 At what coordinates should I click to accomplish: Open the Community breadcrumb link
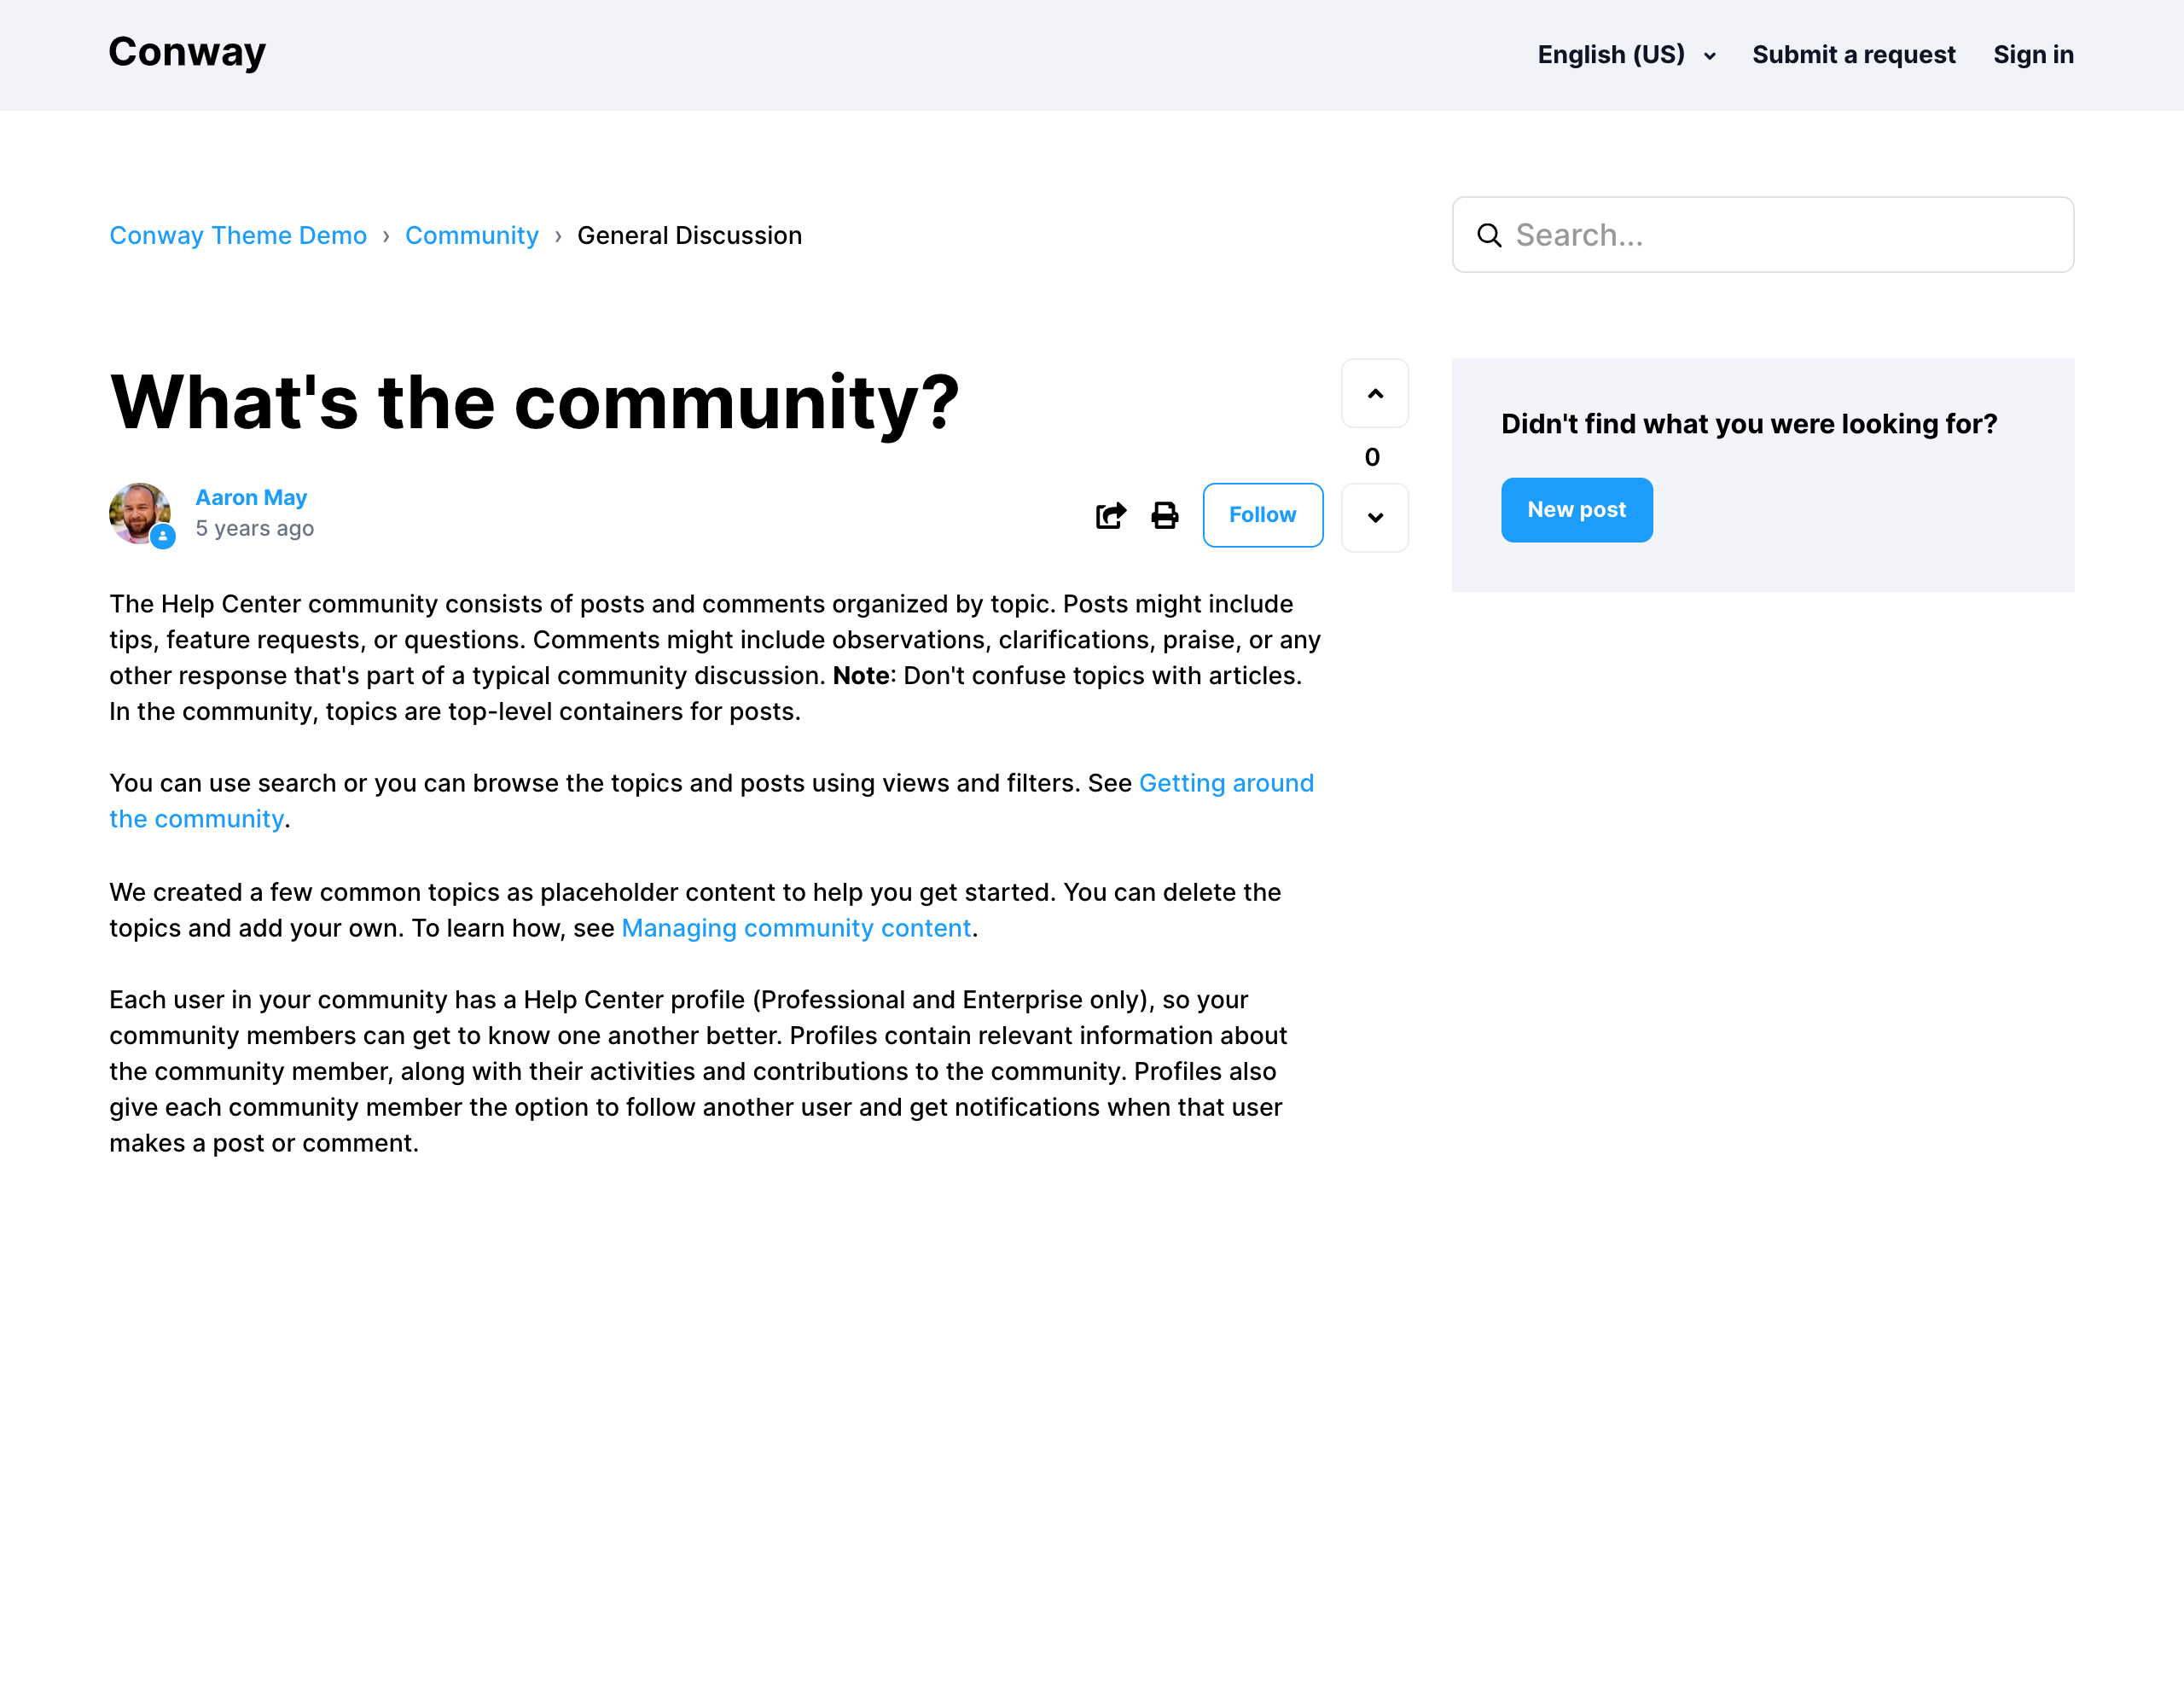[x=471, y=236]
